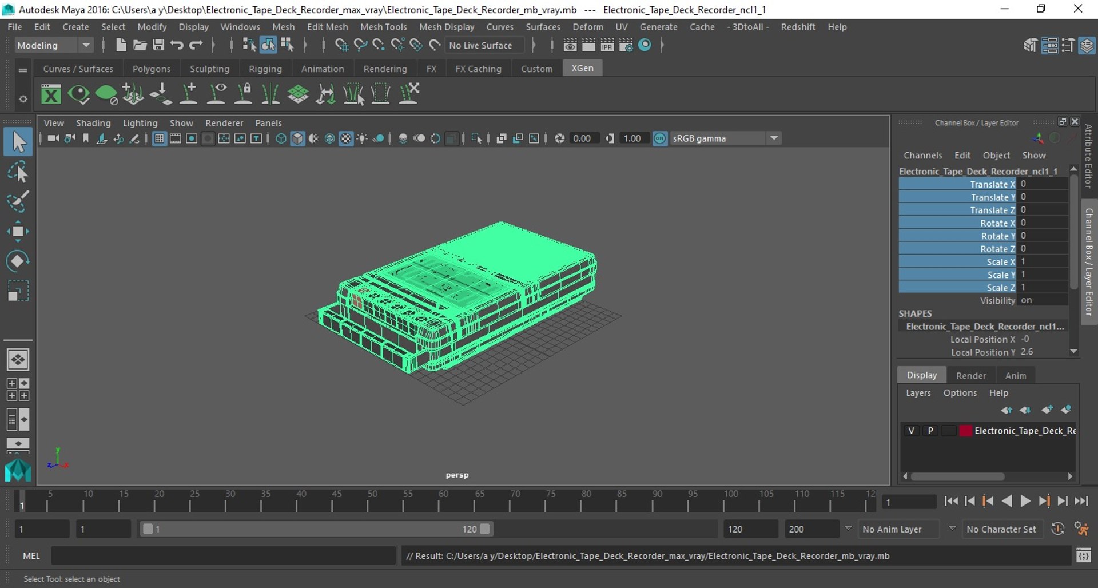The width and height of the screenshot is (1098, 588).
Task: Toggle the P playback box of layer
Action: tap(930, 431)
